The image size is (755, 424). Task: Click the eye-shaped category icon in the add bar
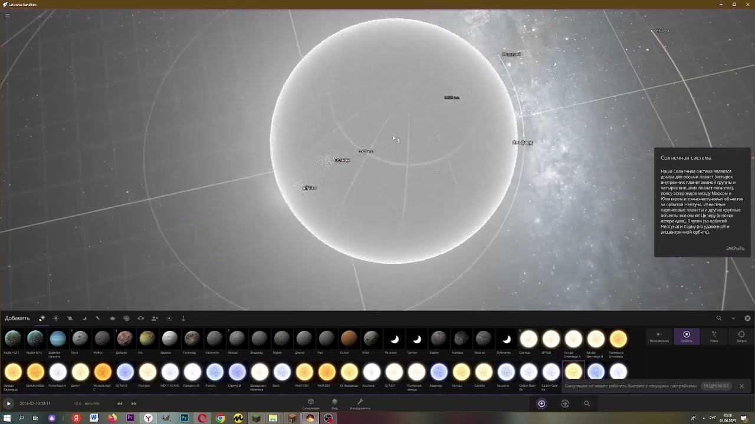tap(140, 318)
